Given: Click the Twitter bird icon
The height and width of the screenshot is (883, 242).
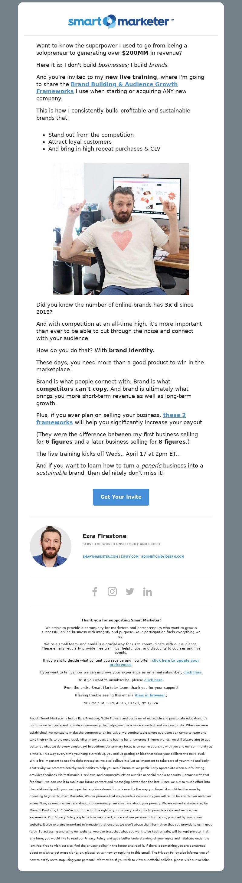Looking at the screenshot, I should pos(129,591).
